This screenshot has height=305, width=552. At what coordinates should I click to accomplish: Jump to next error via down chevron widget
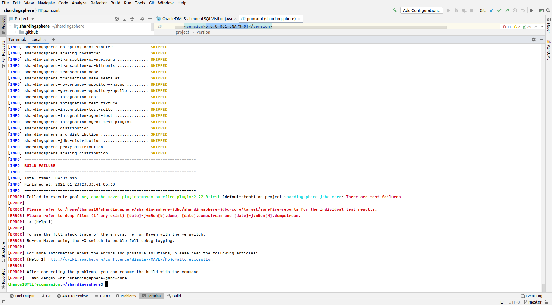coord(542,26)
